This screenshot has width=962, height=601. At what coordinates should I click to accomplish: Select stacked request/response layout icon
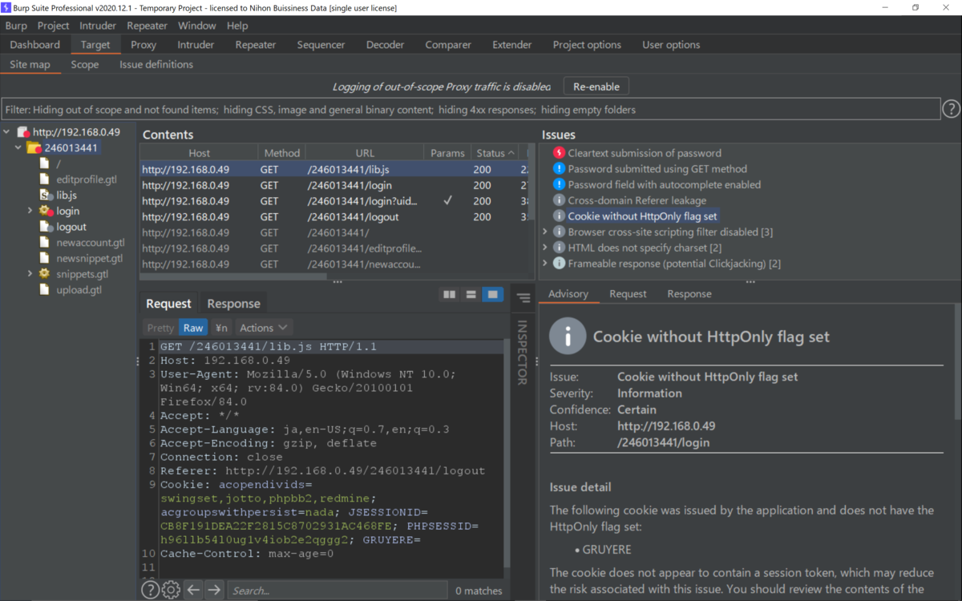click(x=471, y=295)
